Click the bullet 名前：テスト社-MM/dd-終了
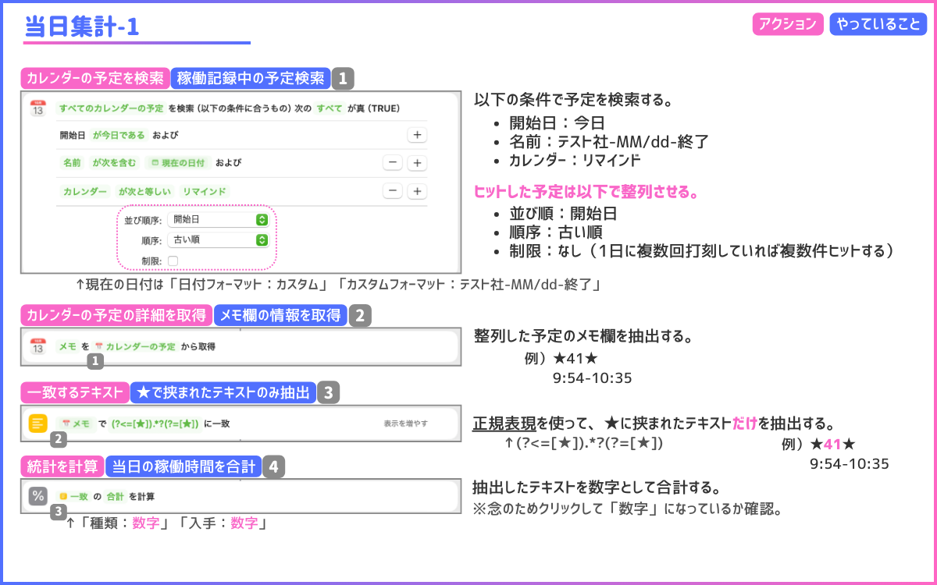 [x=609, y=142]
